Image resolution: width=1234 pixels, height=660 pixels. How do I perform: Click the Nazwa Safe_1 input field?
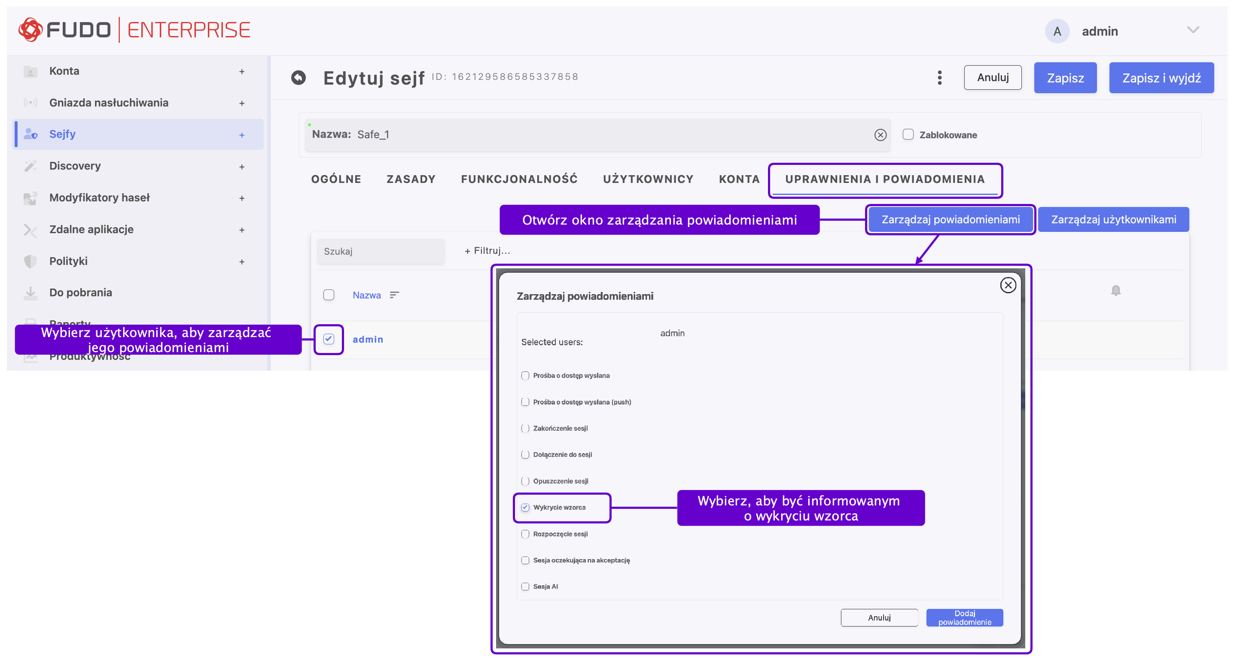tap(597, 134)
